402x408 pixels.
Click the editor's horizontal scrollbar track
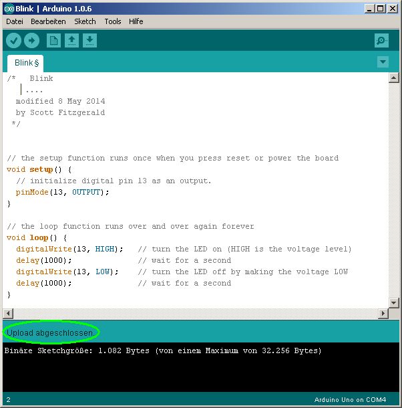(x=196, y=313)
